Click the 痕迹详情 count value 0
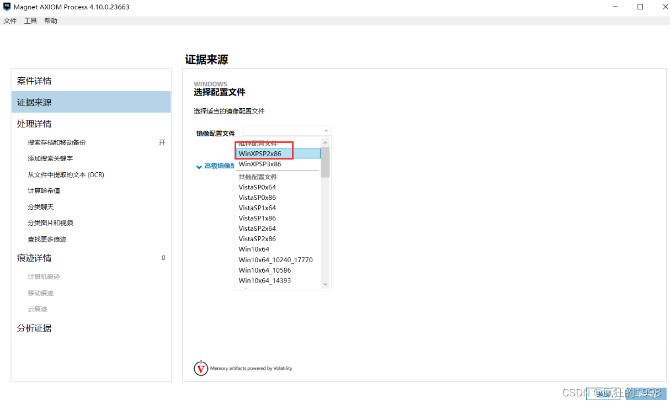The width and height of the screenshot is (670, 403). tap(163, 258)
